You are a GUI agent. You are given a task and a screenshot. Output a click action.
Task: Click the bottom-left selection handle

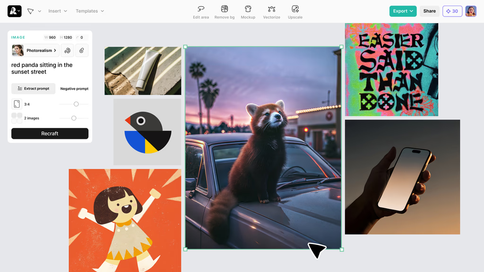coord(185,249)
